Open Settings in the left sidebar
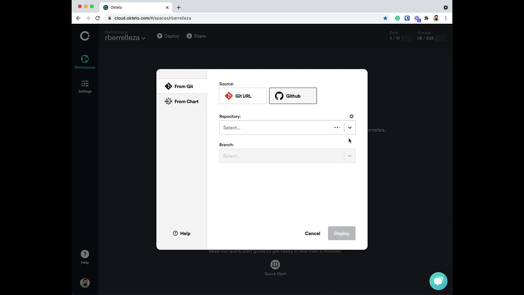 85,86
